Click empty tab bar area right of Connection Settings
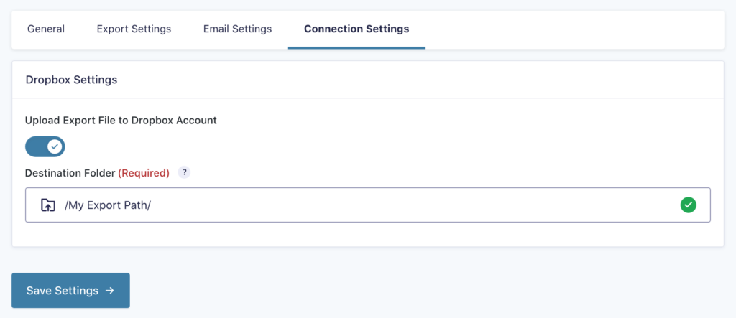 (x=575, y=29)
